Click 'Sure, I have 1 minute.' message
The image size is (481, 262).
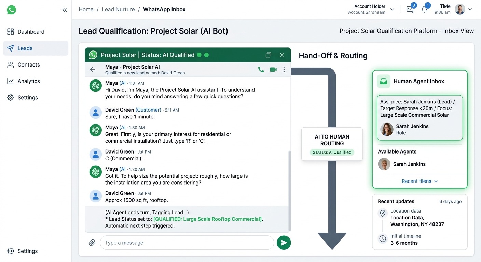click(130, 117)
